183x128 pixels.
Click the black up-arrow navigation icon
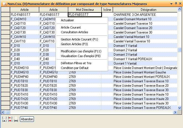pos(4,121)
